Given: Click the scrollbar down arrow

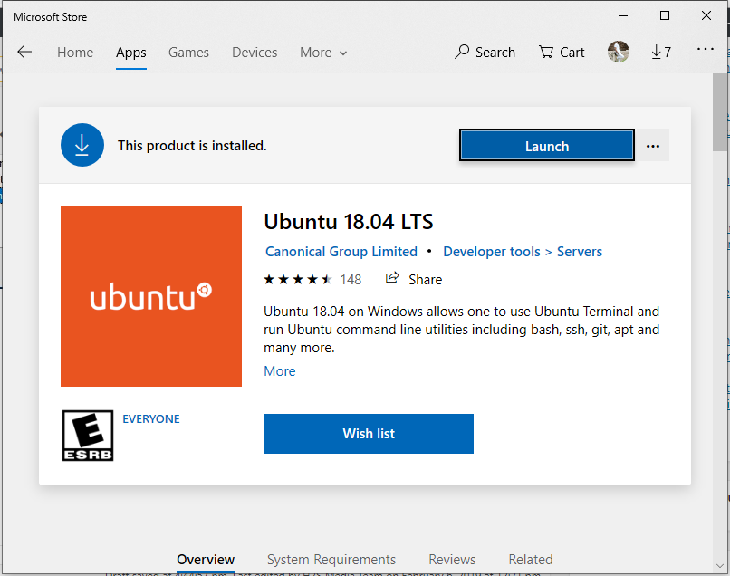Looking at the screenshot, I should click(x=720, y=566).
